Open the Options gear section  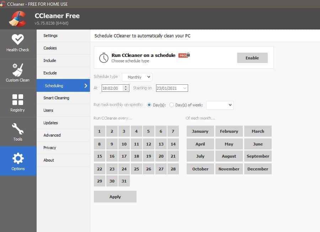tap(18, 161)
